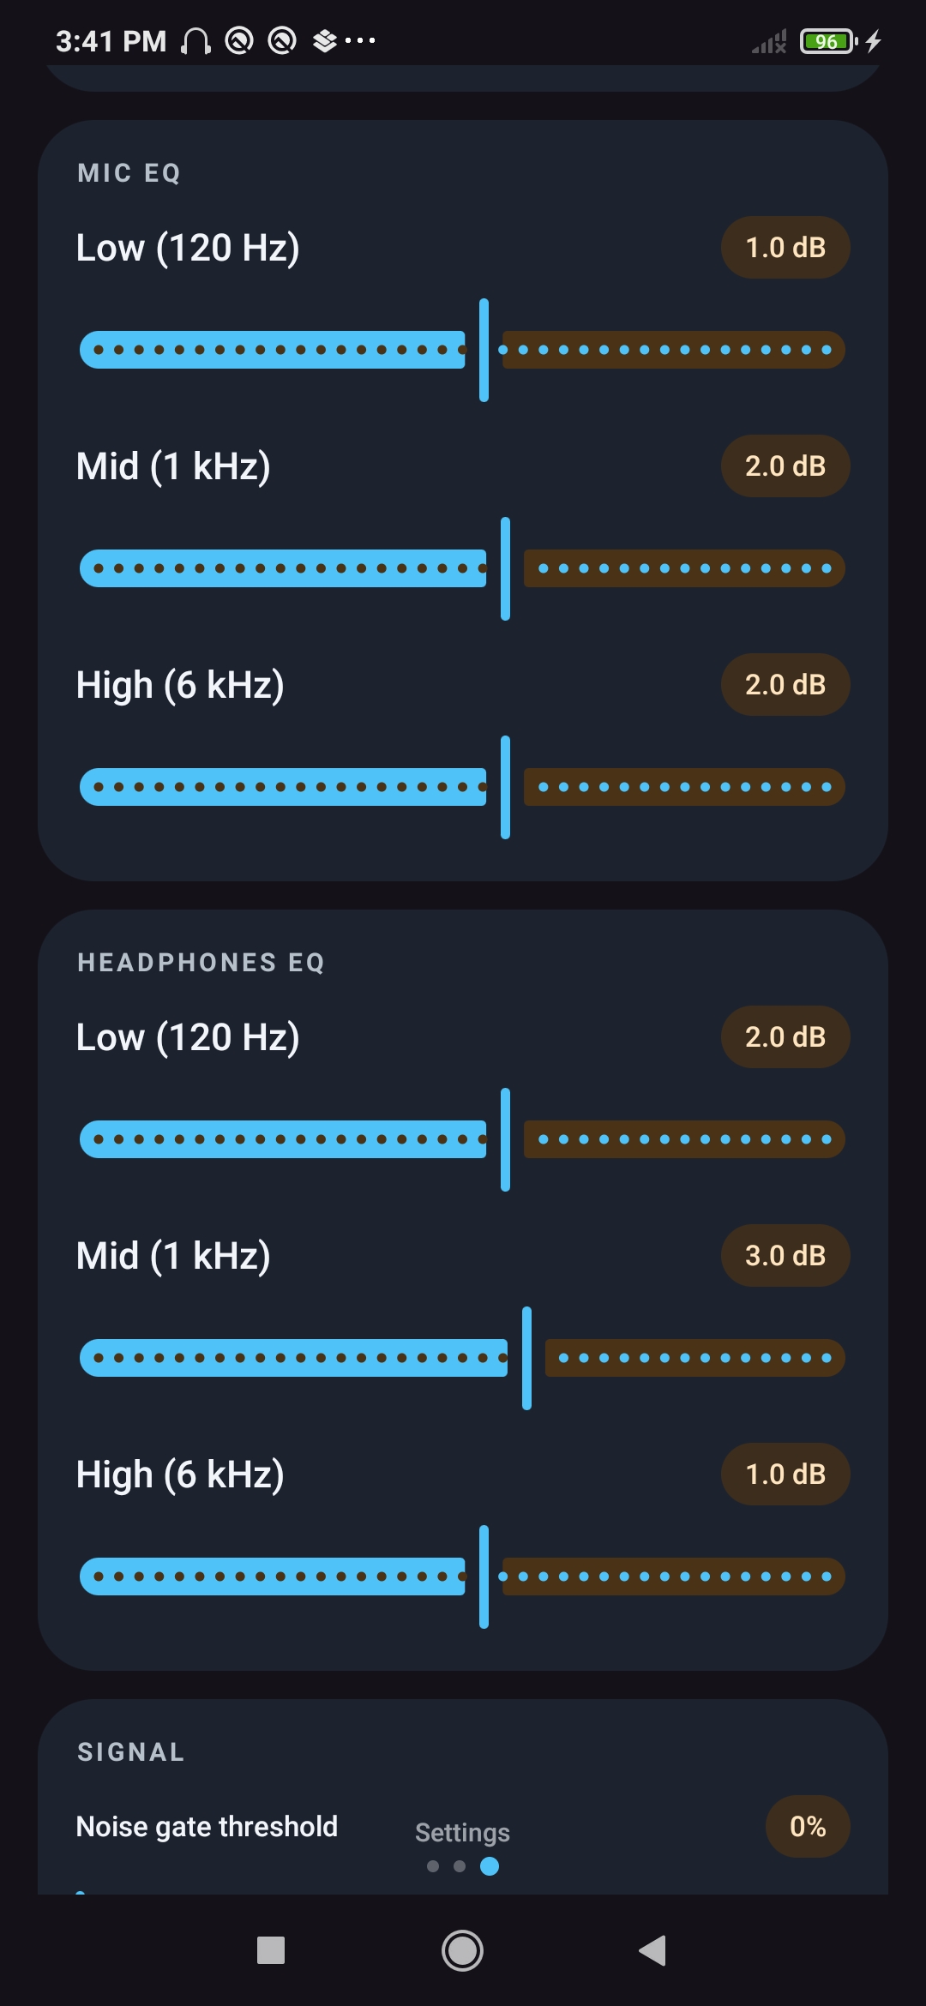The height and width of the screenshot is (2006, 926).
Task: Tap the 1.0 dB badge for Mic Low
Action: (x=785, y=247)
